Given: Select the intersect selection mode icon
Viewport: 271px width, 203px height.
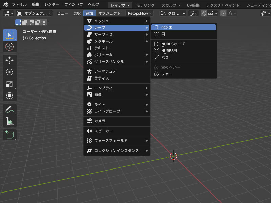Looking at the screenshot, I should coord(44,22).
